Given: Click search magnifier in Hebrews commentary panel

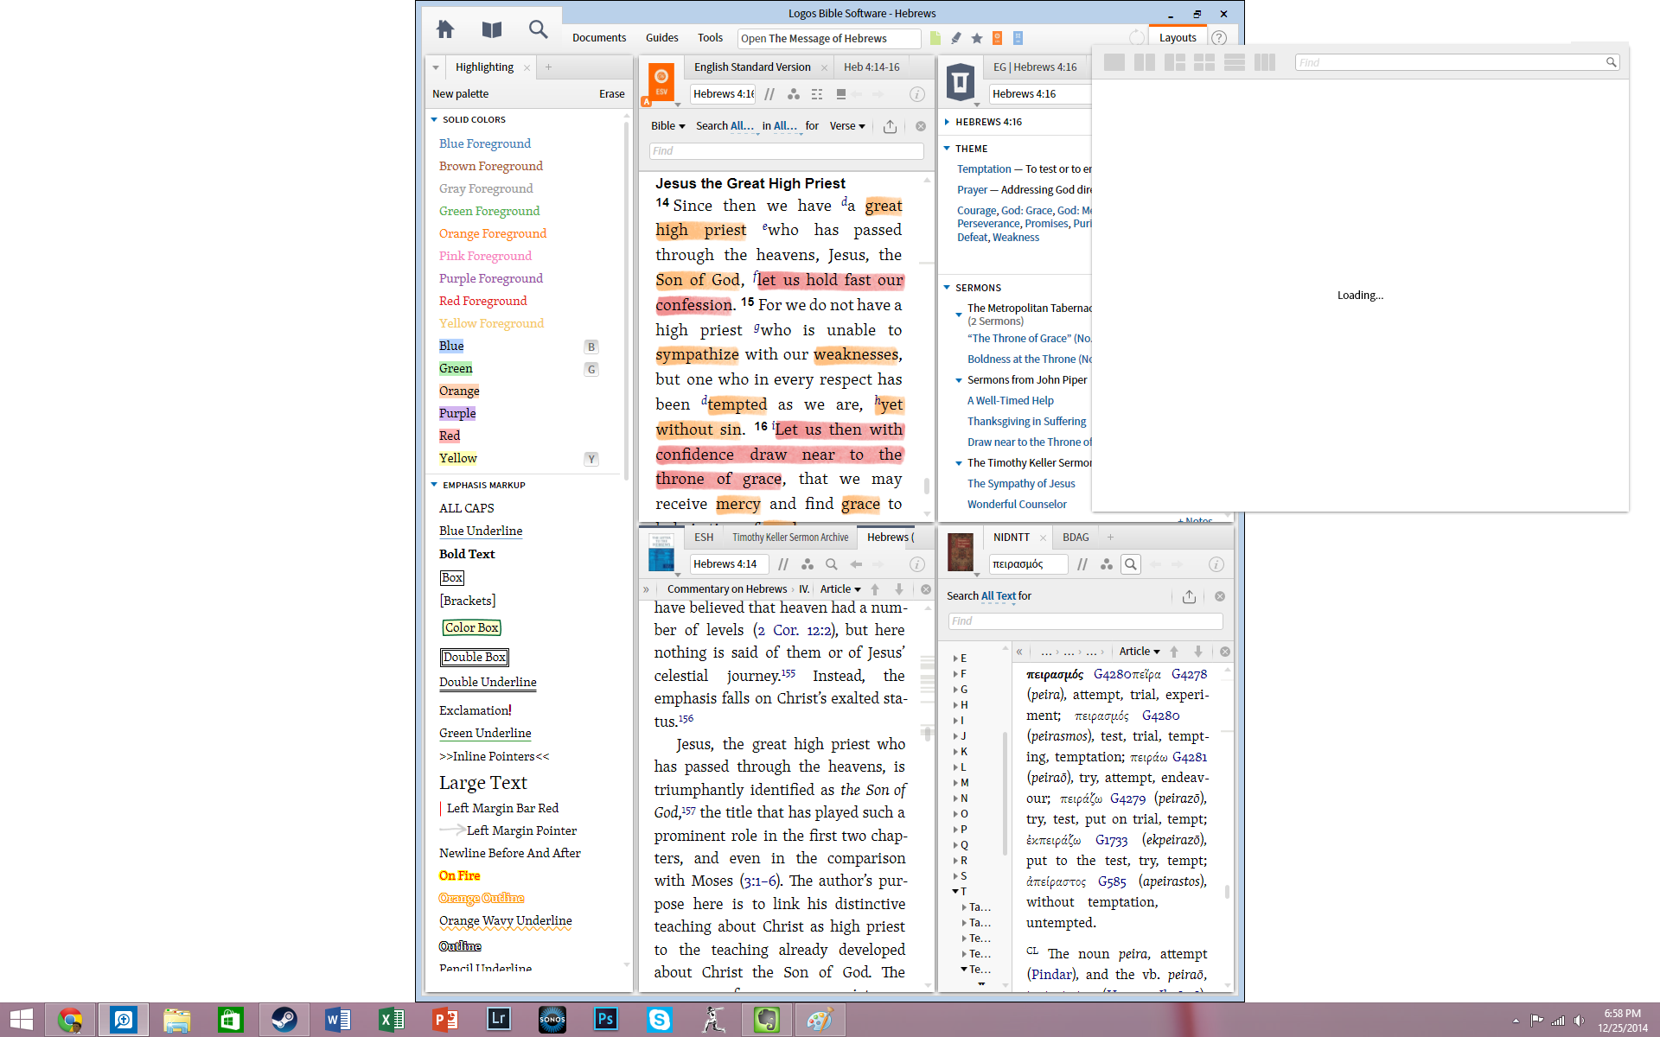Looking at the screenshot, I should 831,564.
